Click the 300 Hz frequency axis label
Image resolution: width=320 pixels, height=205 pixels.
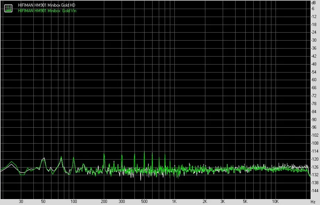coord(122,202)
